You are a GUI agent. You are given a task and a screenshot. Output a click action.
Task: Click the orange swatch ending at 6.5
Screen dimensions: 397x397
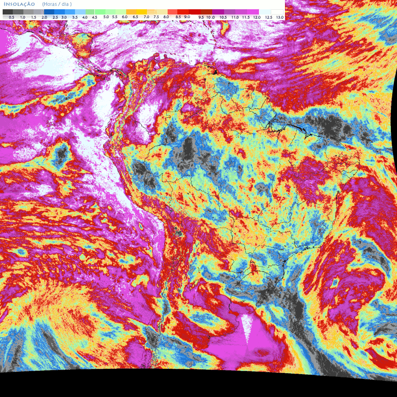131,12
